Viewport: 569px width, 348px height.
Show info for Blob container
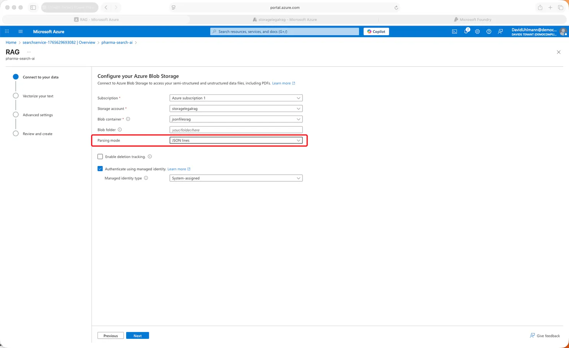click(128, 119)
